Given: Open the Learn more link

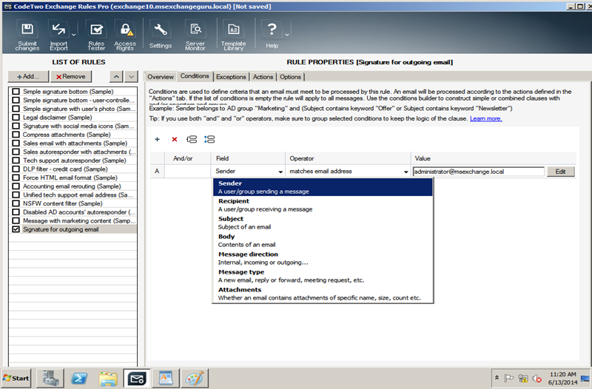Looking at the screenshot, I should (x=486, y=118).
